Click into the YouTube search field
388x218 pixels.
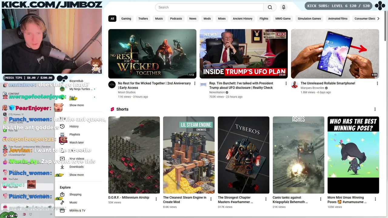click(x=209, y=7)
